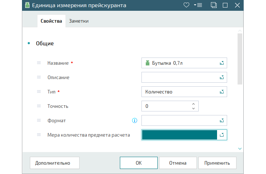Click drag handle icon beside Описание
This screenshot has width=266, height=174.
(x=39, y=77)
